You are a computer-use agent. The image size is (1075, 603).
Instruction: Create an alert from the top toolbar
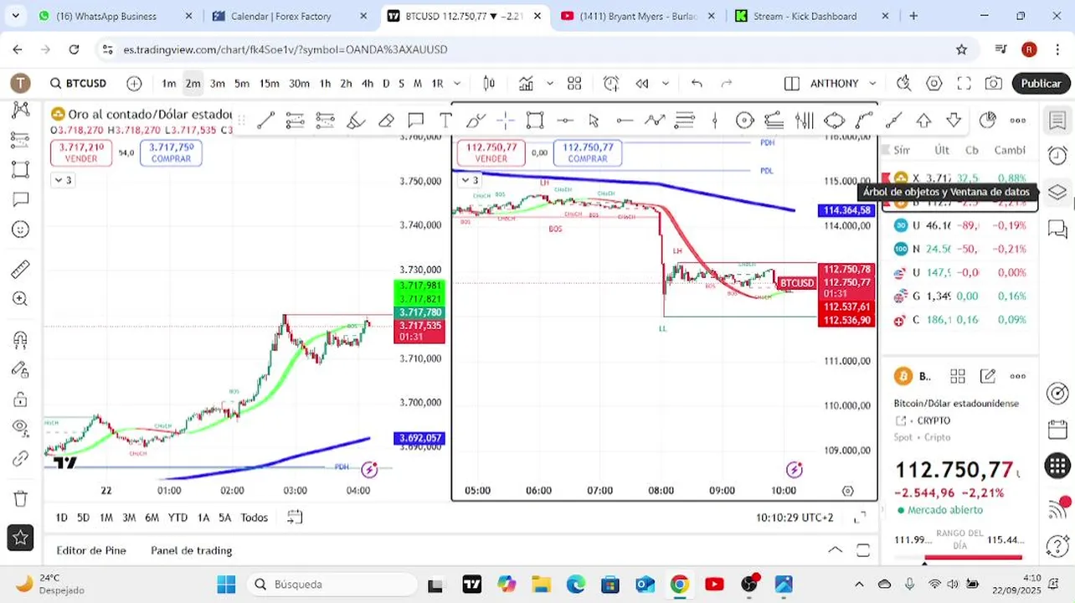click(x=611, y=83)
